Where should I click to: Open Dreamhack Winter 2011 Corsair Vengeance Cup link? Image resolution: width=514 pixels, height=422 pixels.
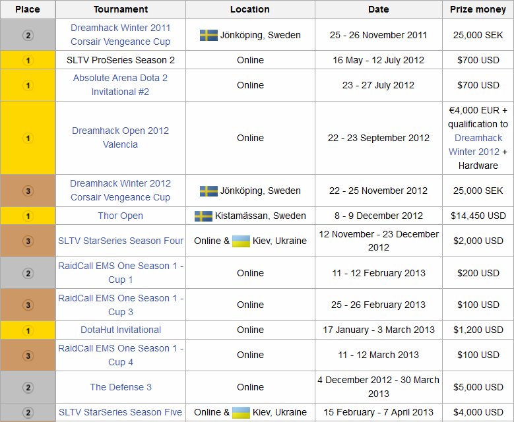pyautogui.click(x=120, y=35)
